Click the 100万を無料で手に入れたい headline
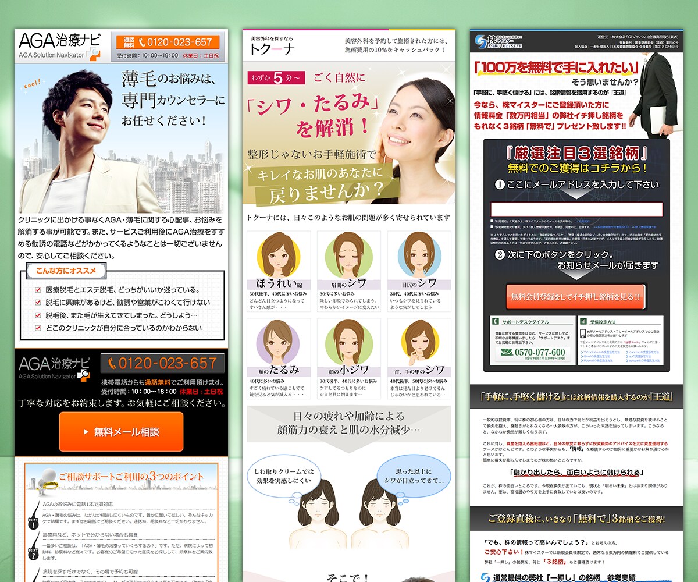 click(x=555, y=68)
